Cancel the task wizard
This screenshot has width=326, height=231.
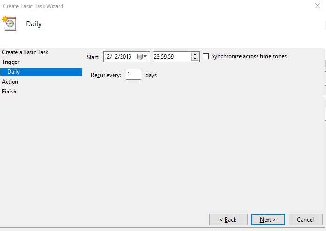[x=305, y=219]
